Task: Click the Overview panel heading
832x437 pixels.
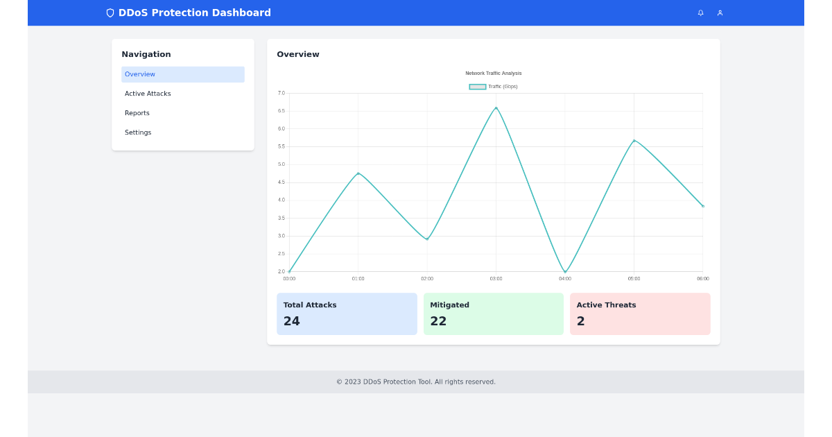Action: coord(298,53)
